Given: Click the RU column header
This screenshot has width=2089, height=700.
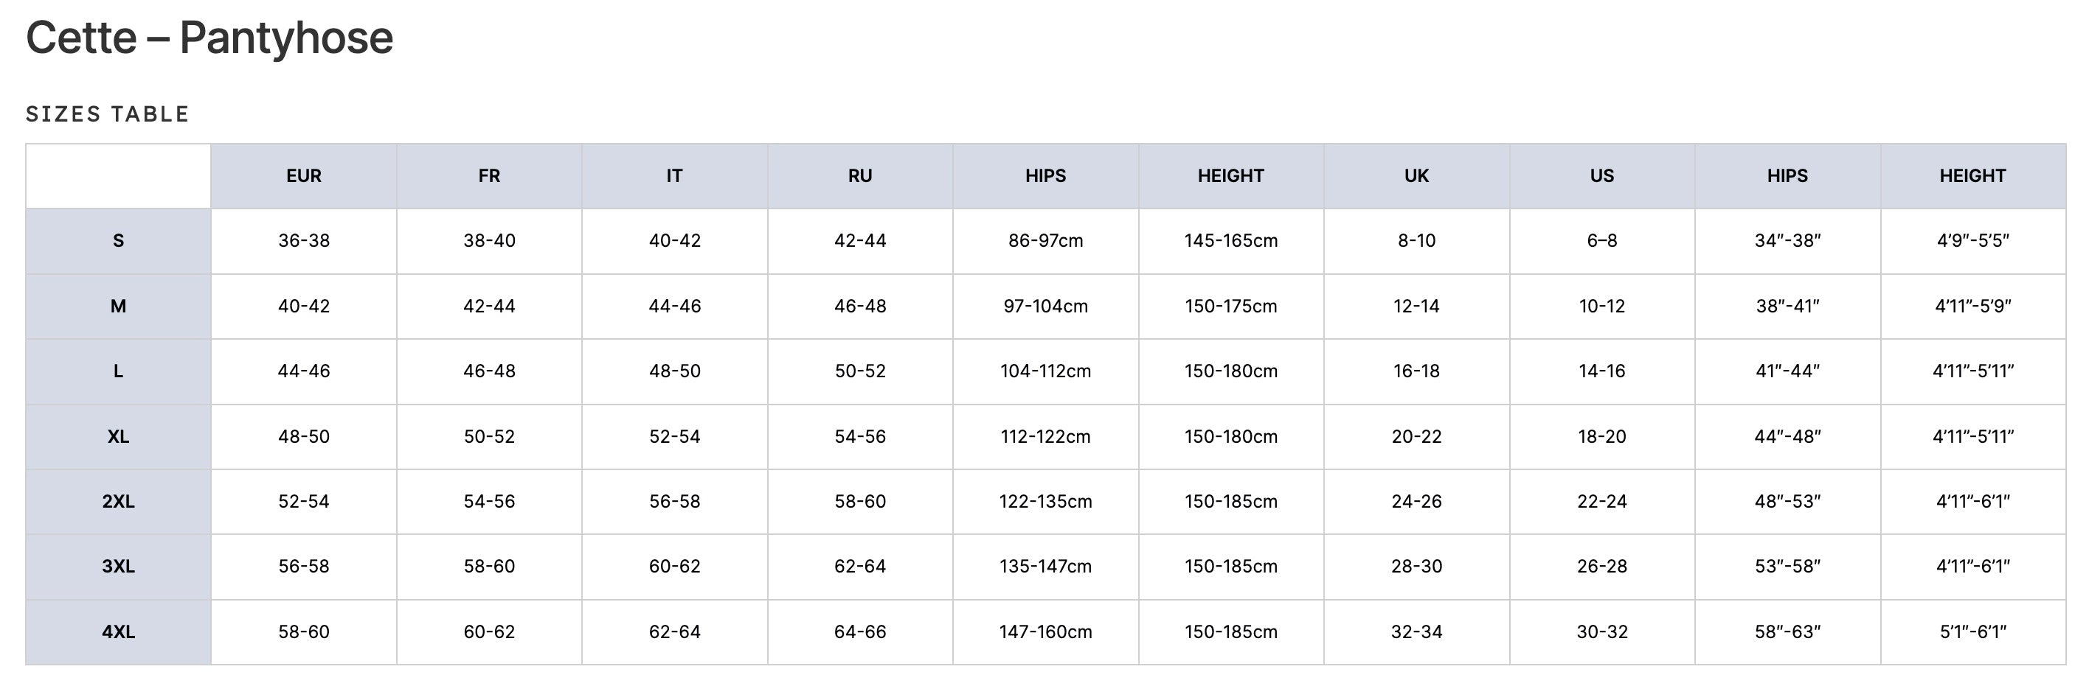Looking at the screenshot, I should [x=860, y=176].
